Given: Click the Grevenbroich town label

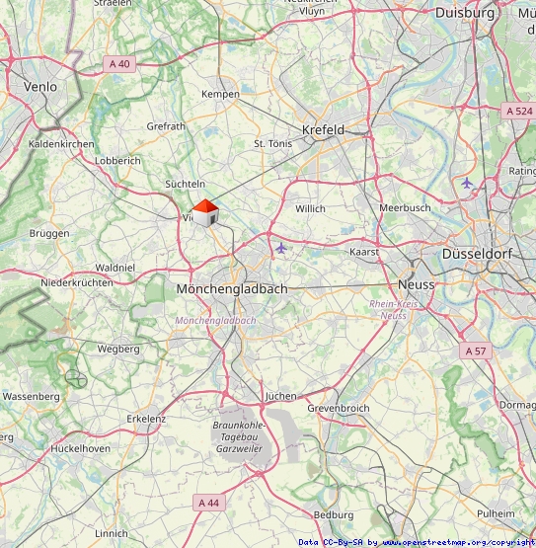Looking at the screenshot, I should click(339, 408).
